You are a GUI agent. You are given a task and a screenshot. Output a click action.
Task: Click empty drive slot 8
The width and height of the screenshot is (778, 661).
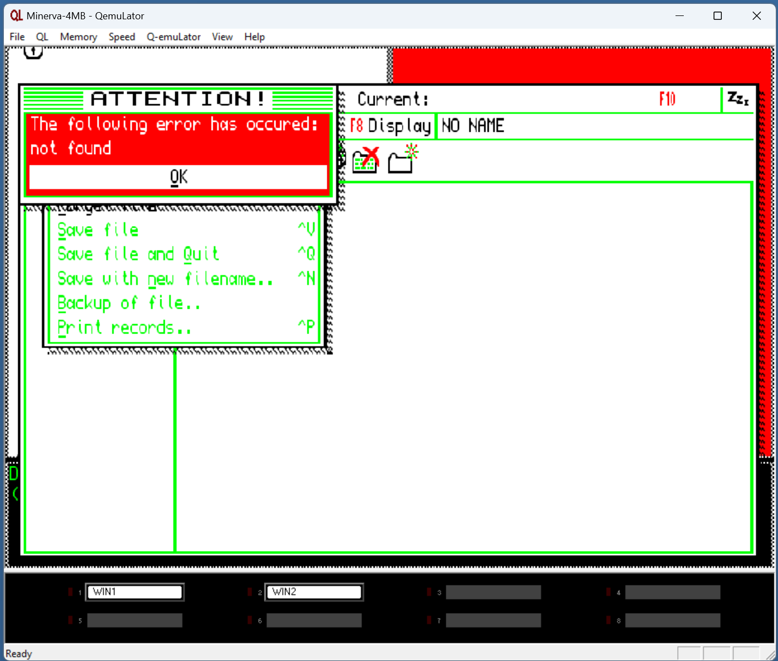click(672, 620)
